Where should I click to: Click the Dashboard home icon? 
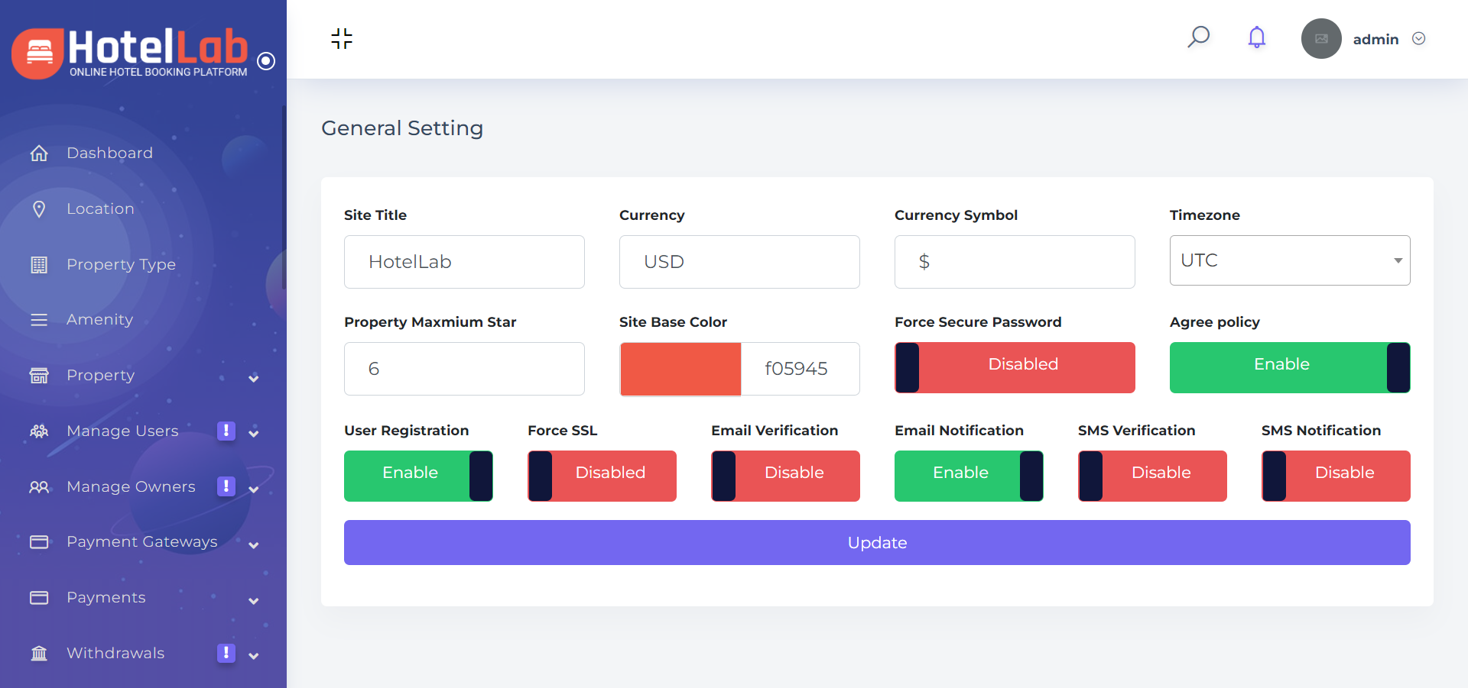(x=39, y=153)
